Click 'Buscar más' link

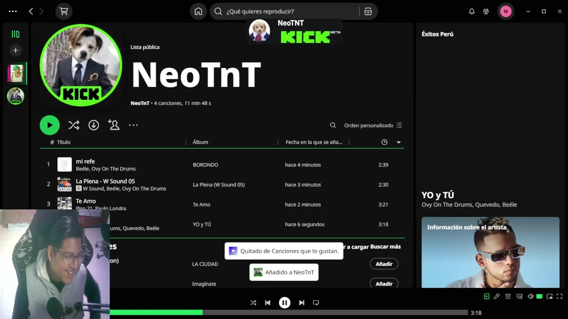point(385,247)
